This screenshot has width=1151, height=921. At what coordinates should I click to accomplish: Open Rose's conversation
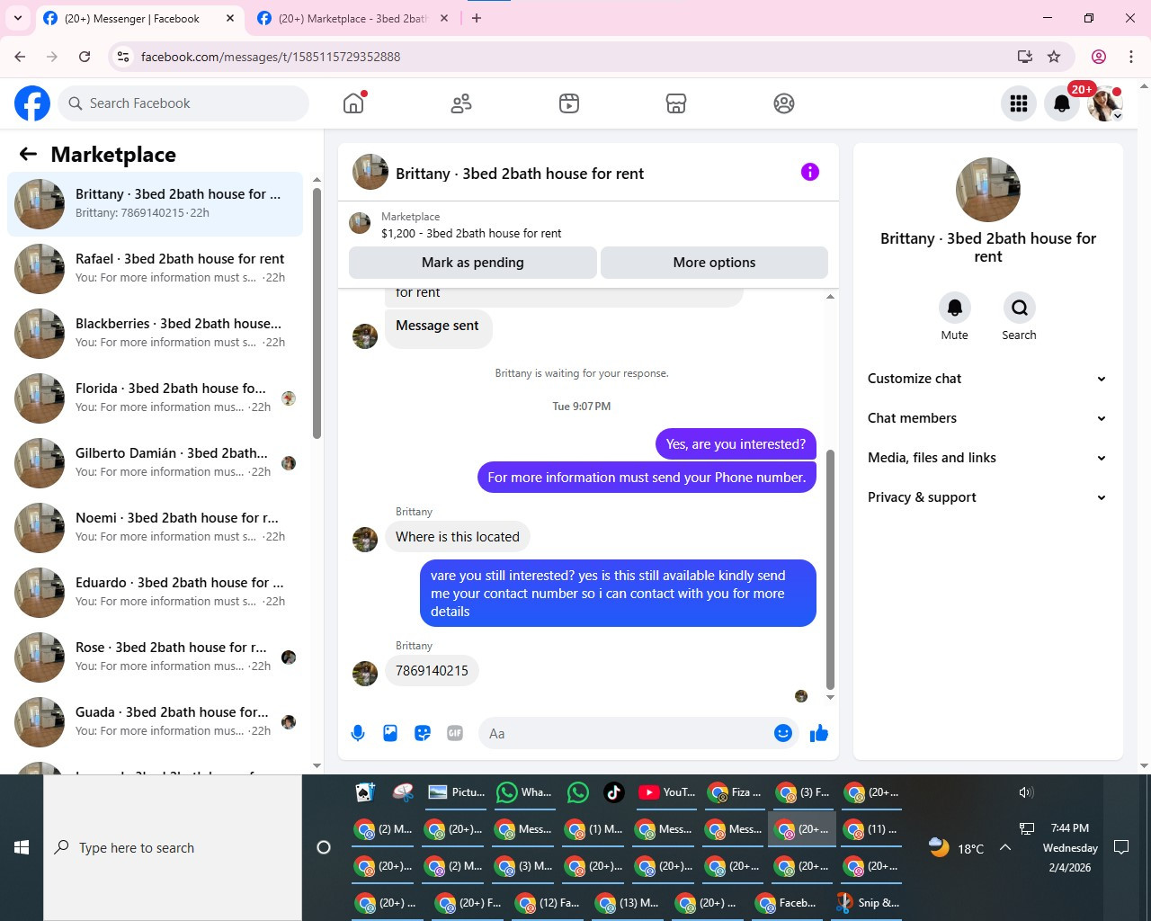point(156,657)
